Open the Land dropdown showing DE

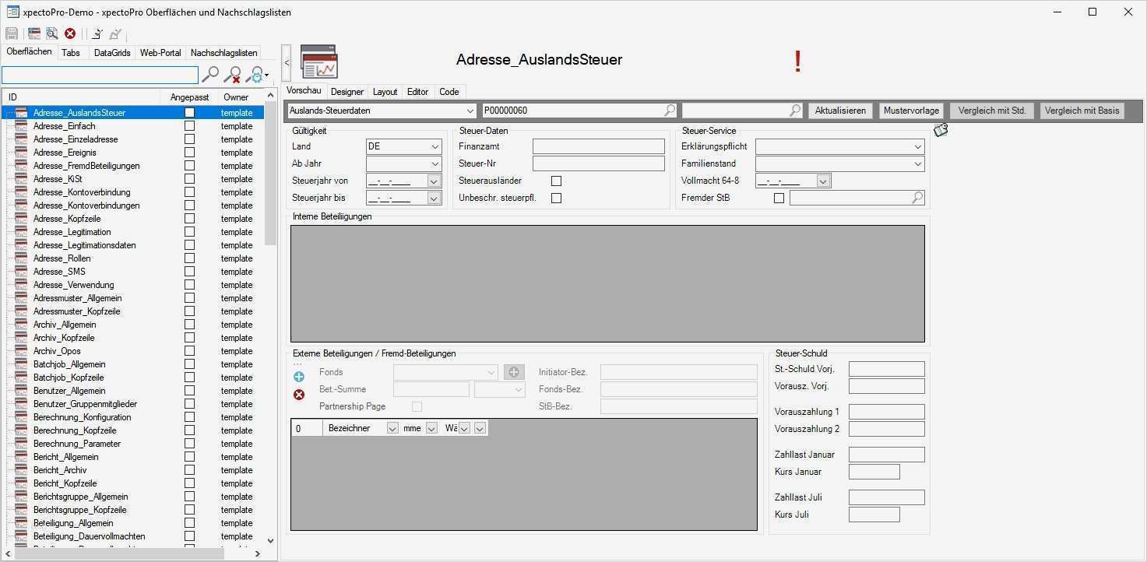435,146
